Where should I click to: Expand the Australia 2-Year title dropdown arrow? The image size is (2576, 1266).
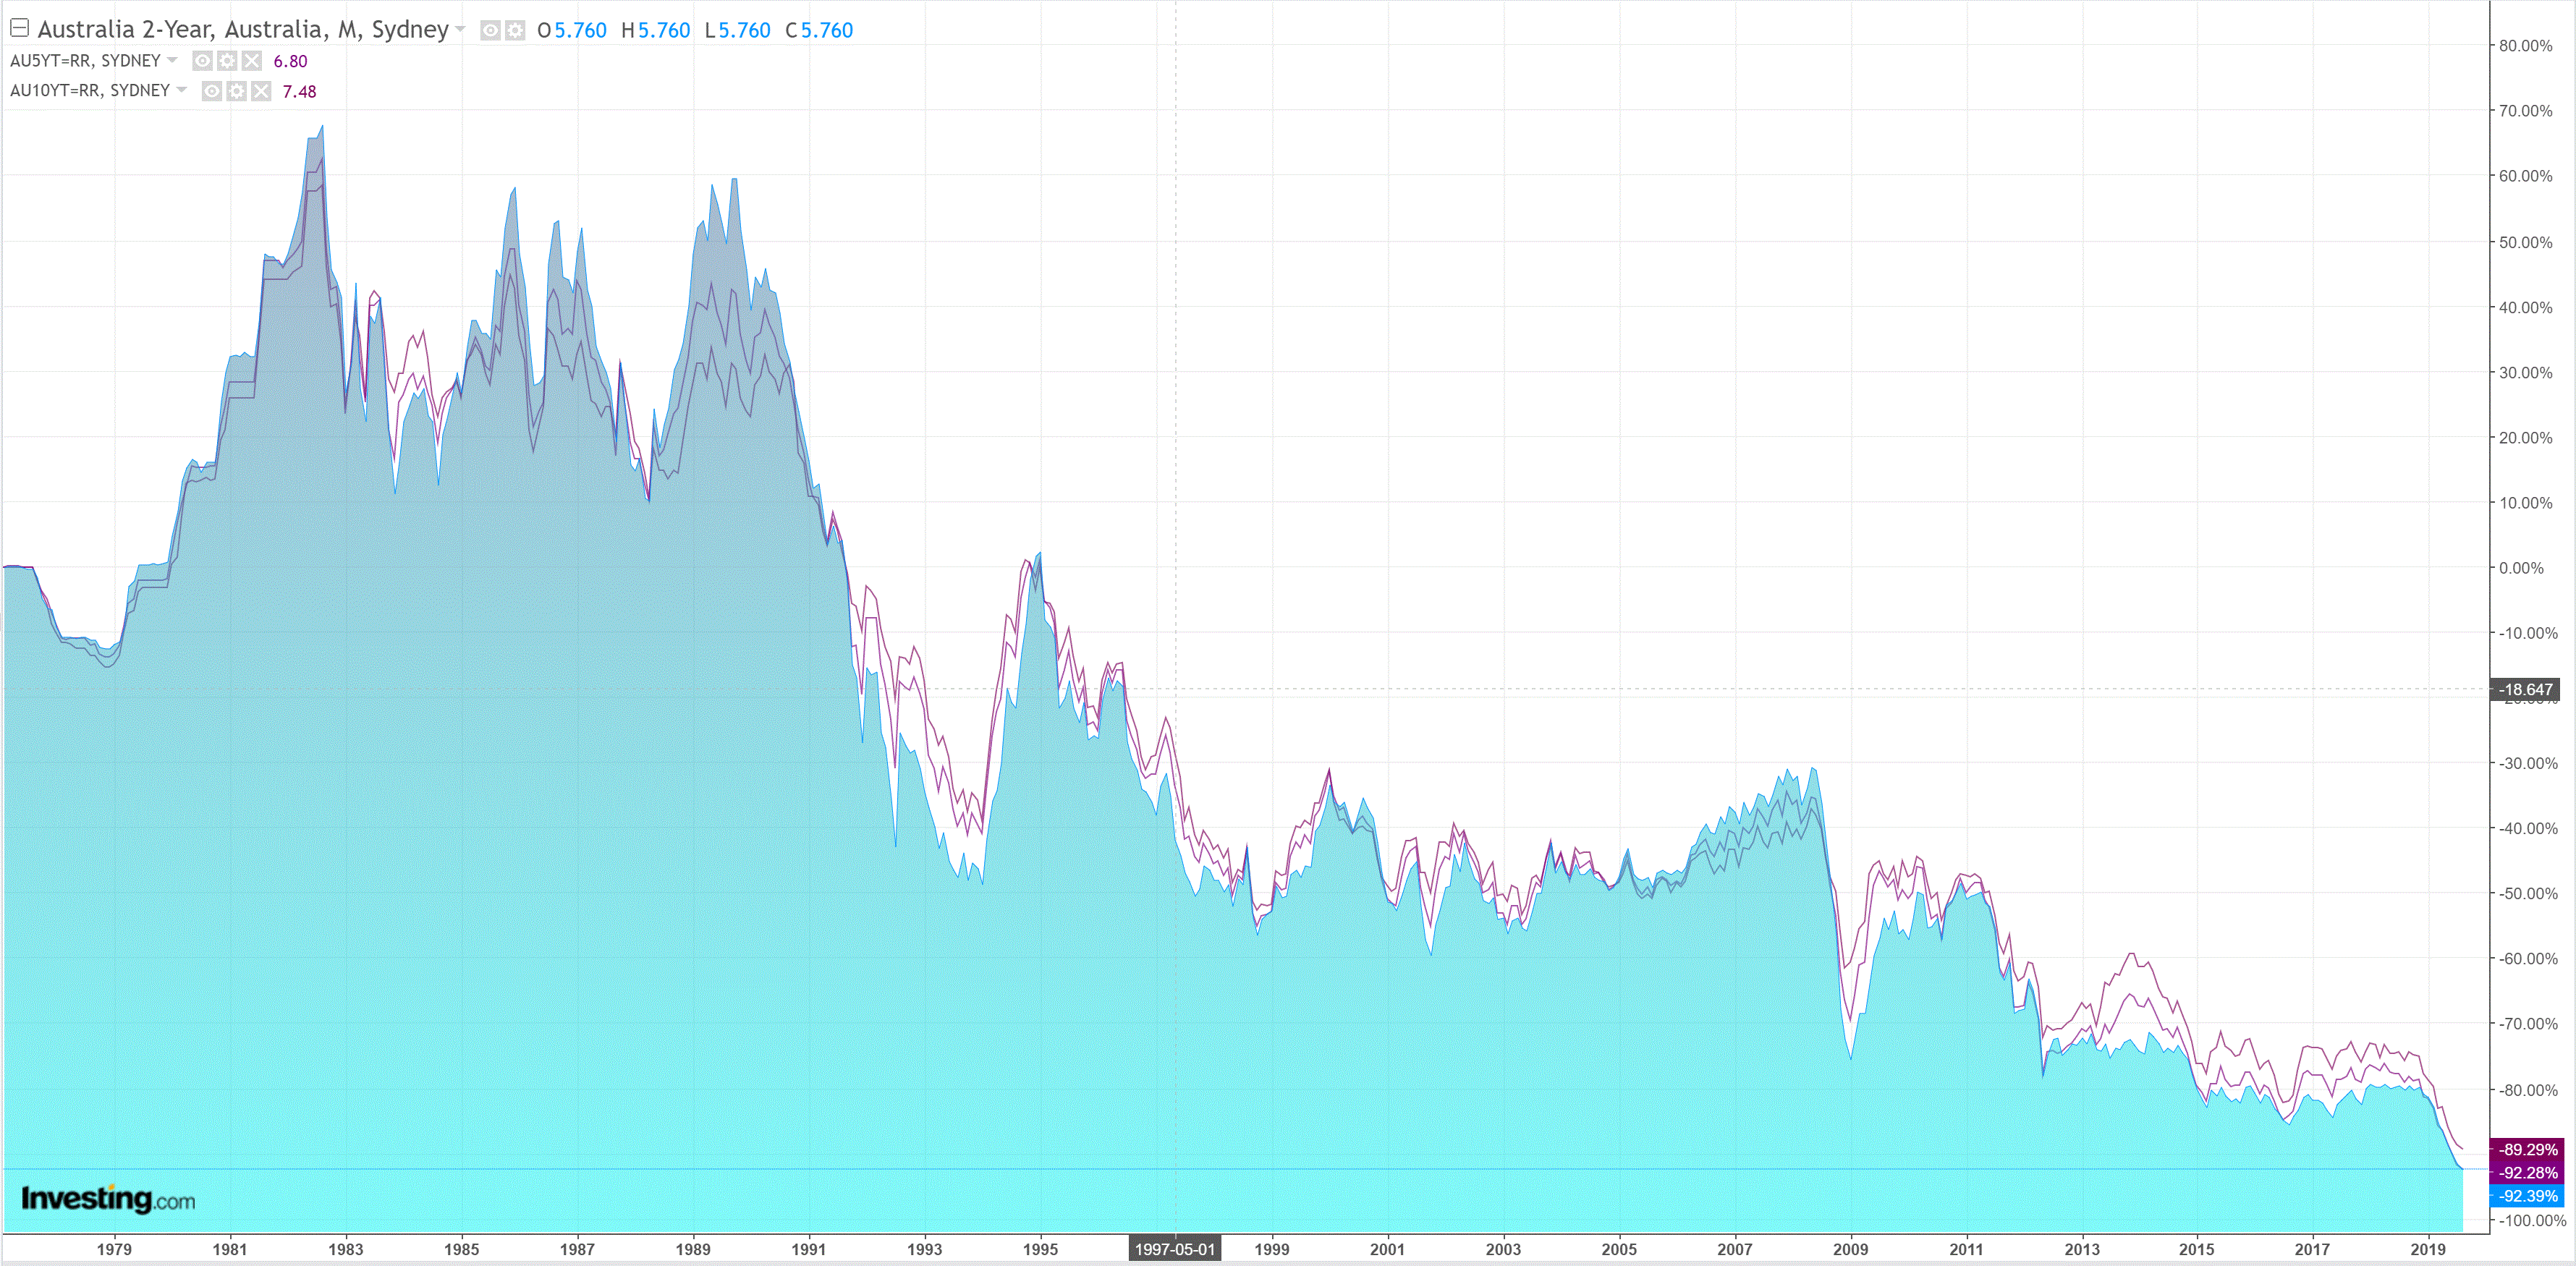pos(460,29)
